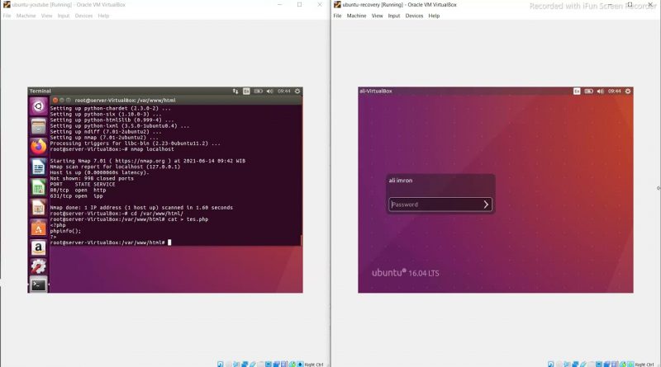
Task: Select the https://nmap.org URL in terminal output
Action: [140, 161]
